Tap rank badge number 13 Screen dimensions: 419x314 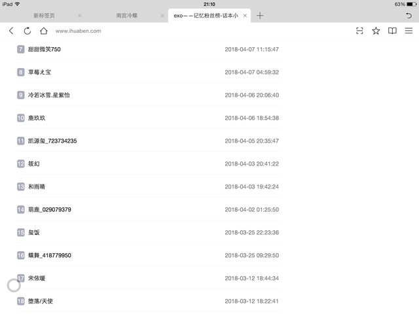coord(21,187)
